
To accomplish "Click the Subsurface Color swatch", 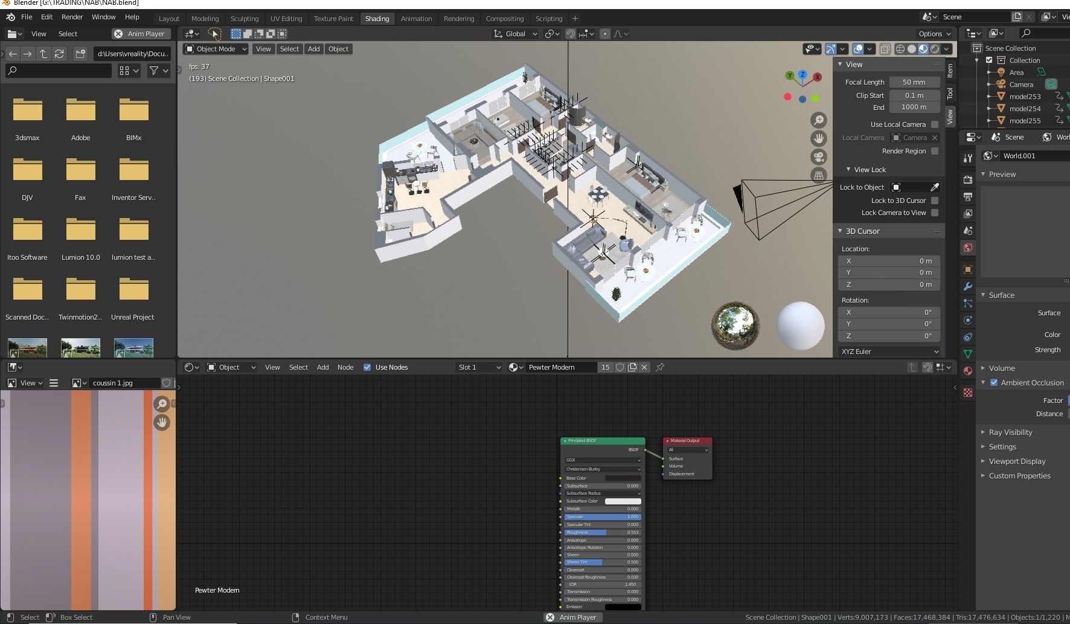I will point(623,501).
